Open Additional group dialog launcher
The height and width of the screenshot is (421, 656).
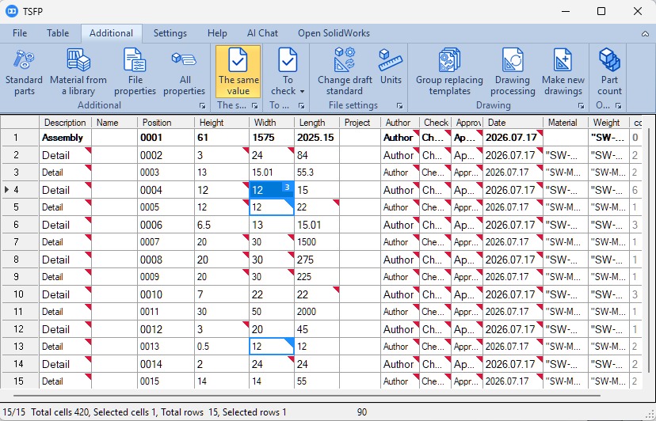(x=203, y=106)
